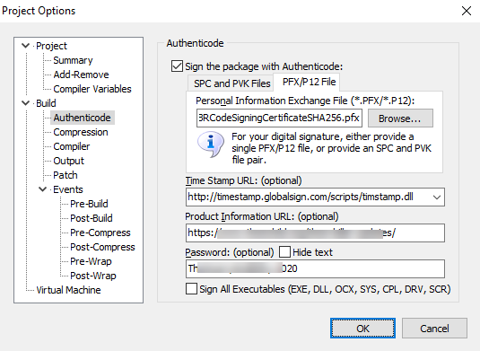This screenshot has width=480, height=351.
Task: Click the Authenticode group box title
Action: pos(195,43)
